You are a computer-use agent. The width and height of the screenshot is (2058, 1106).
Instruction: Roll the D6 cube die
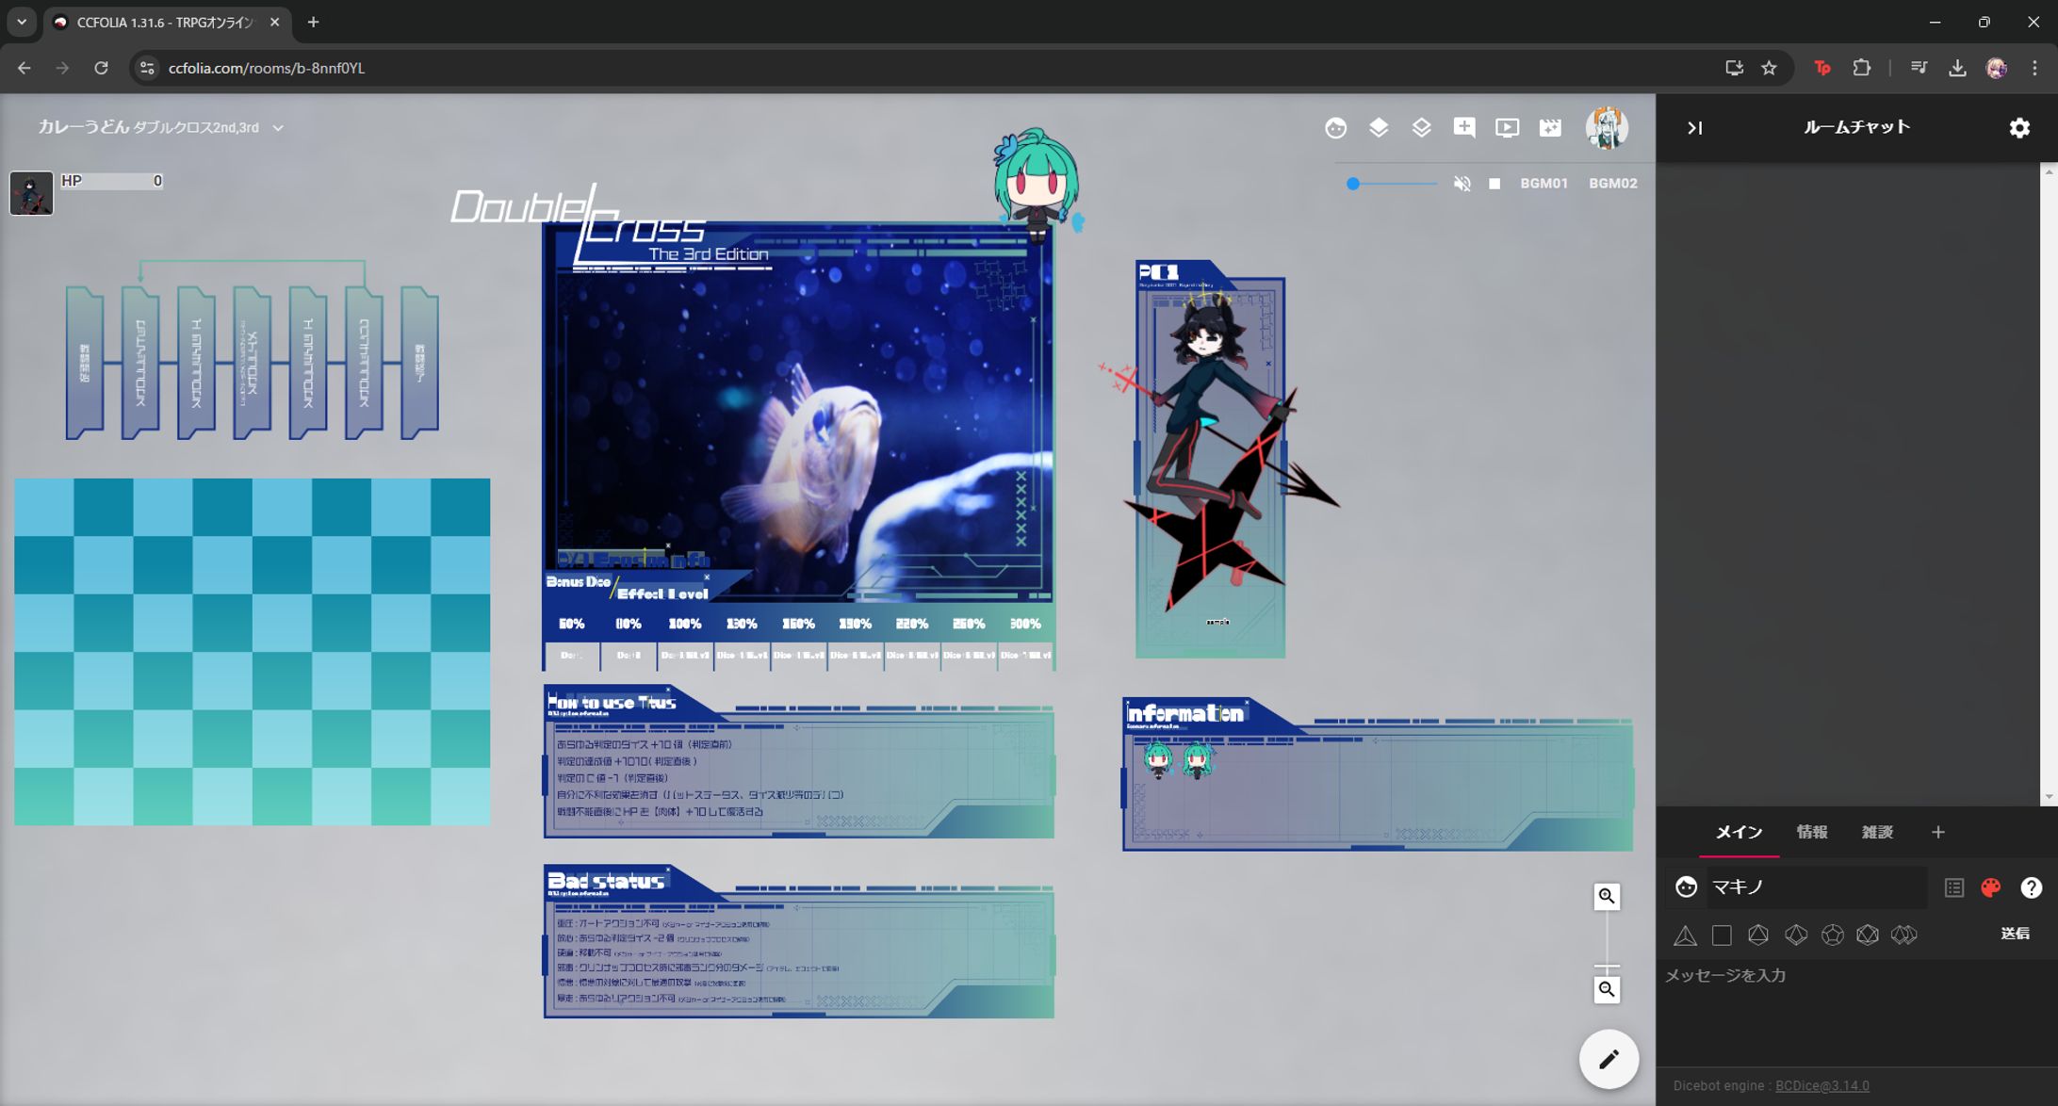(1722, 935)
